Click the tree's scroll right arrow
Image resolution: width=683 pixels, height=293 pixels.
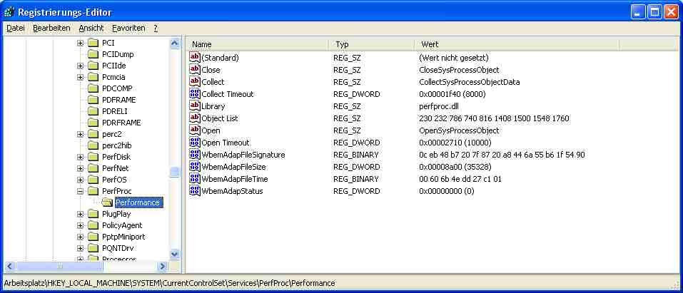pyautogui.click(x=163, y=266)
